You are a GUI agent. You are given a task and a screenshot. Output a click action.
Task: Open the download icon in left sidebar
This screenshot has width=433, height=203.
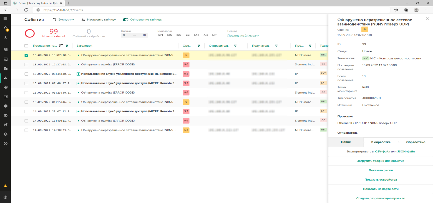click(5, 38)
